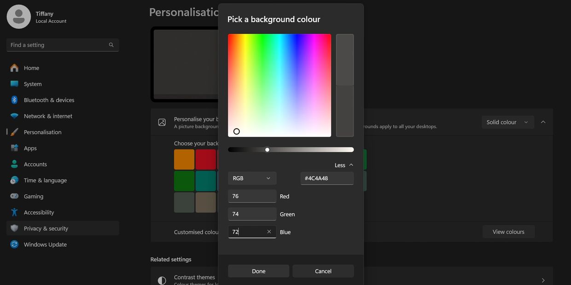
Task: Collapse colour options with Less chevron
Action: pyautogui.click(x=351, y=165)
